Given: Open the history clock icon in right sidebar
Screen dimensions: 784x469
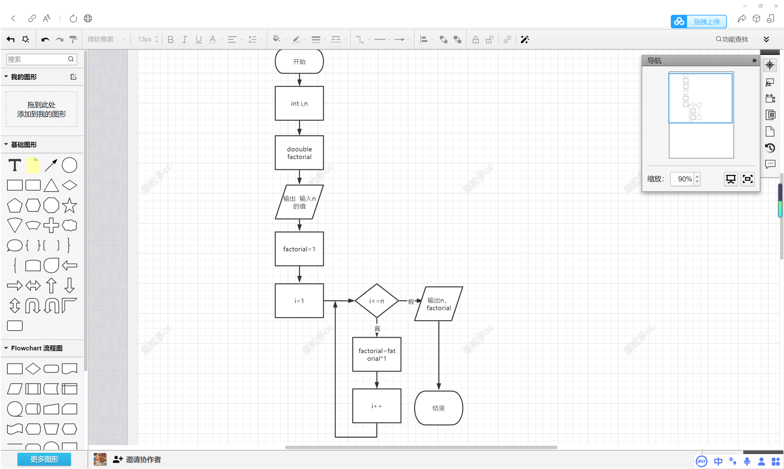Looking at the screenshot, I should [x=770, y=148].
